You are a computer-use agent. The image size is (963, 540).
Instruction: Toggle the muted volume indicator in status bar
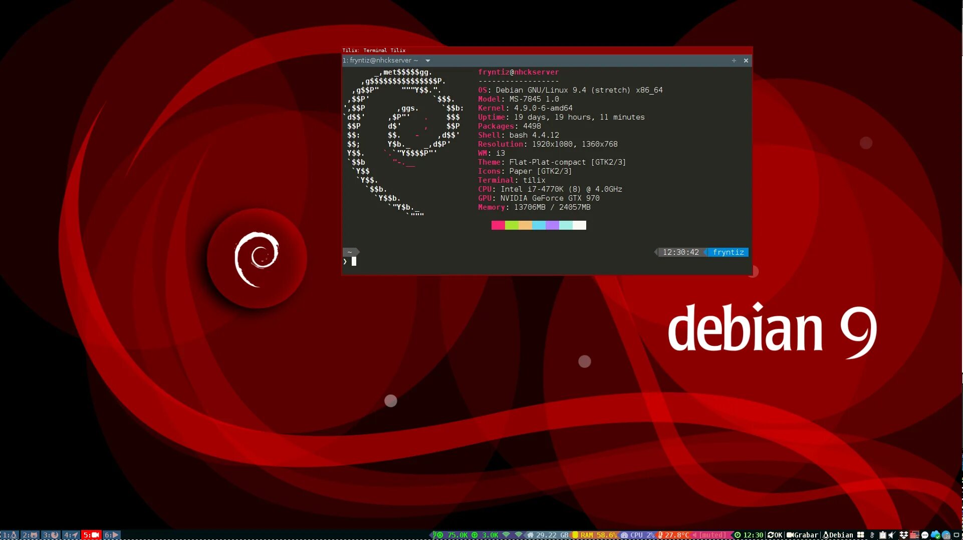click(709, 535)
